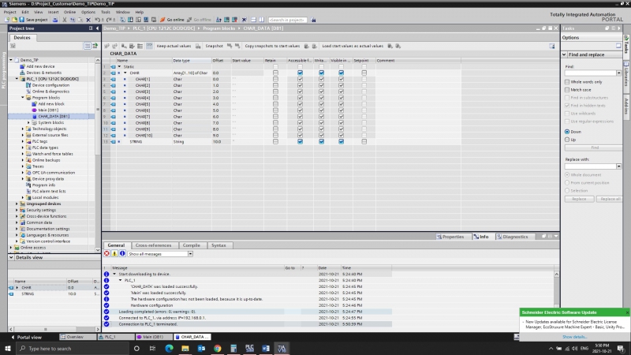Screen dimensions: 631x355
Task: Click the Search in project field
Action: point(287,20)
